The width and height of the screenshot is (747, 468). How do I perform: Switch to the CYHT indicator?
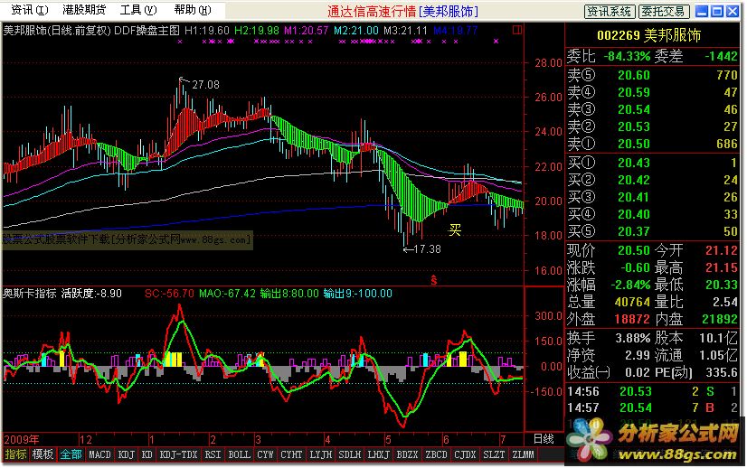pyautogui.click(x=291, y=454)
